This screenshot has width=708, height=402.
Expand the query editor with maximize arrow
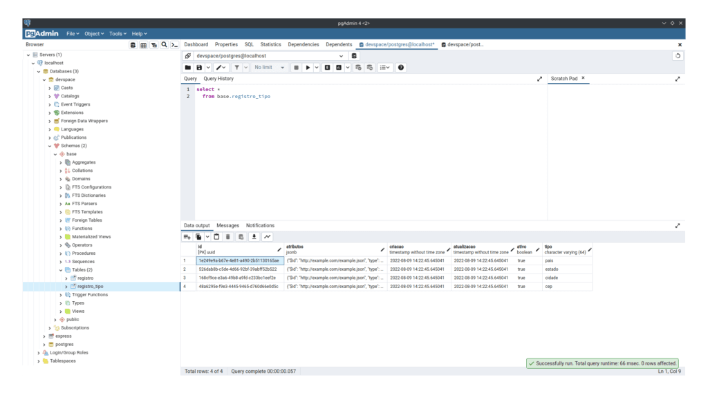tap(539, 79)
